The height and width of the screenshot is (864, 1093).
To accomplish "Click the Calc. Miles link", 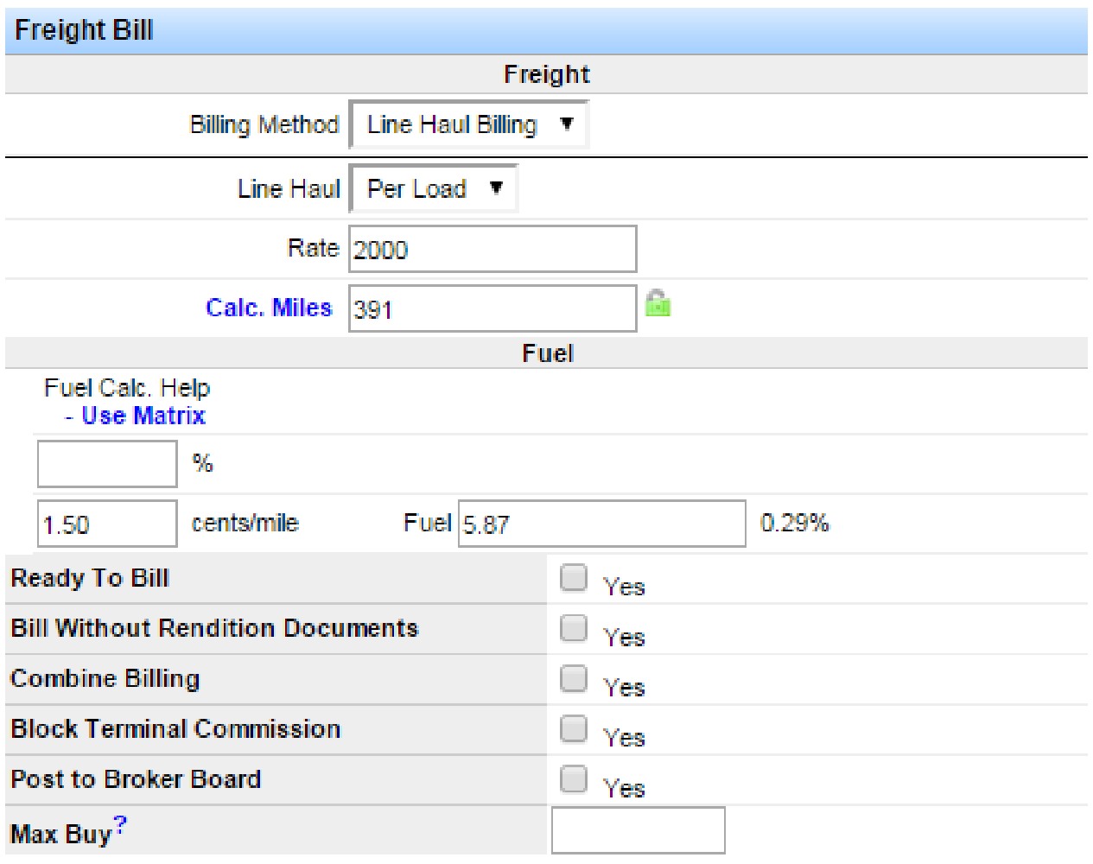I will pyautogui.click(x=269, y=308).
